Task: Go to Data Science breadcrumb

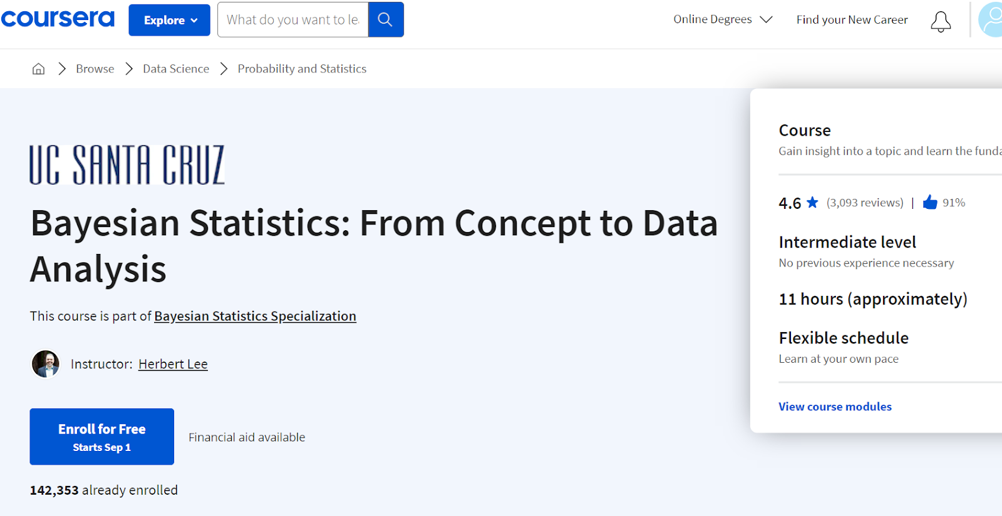Action: coord(176,69)
